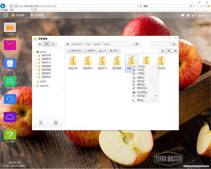The width and height of the screenshot is (211, 169).
Task: Open file manager settings gear
Action: [x=162, y=51]
